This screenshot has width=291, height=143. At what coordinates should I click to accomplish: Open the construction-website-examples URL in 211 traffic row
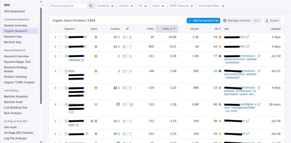(240, 59)
